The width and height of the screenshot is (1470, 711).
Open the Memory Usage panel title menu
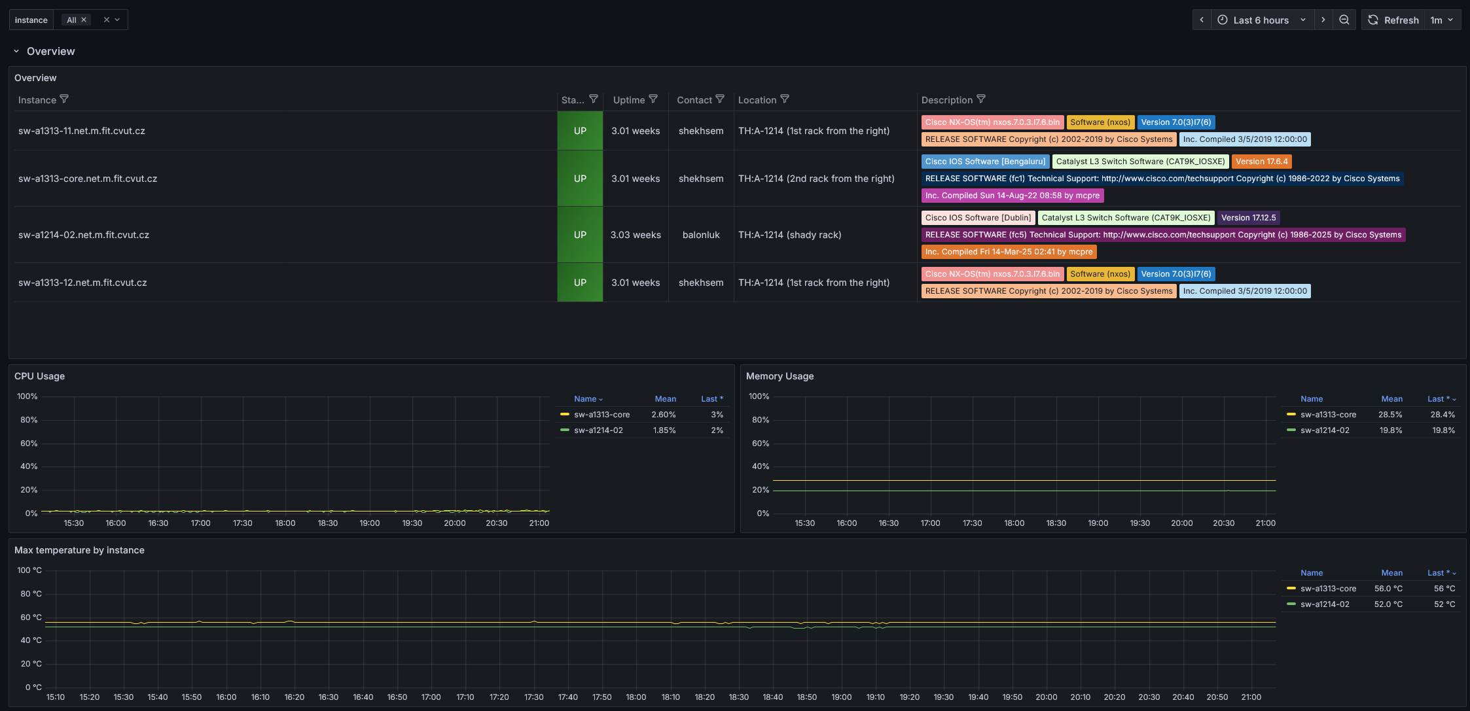tap(780, 376)
